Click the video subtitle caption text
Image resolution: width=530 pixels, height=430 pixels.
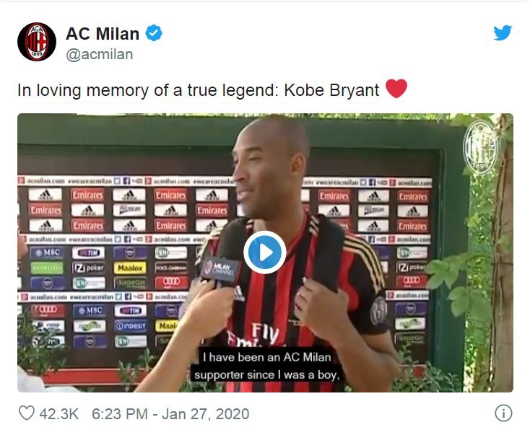pos(266,367)
